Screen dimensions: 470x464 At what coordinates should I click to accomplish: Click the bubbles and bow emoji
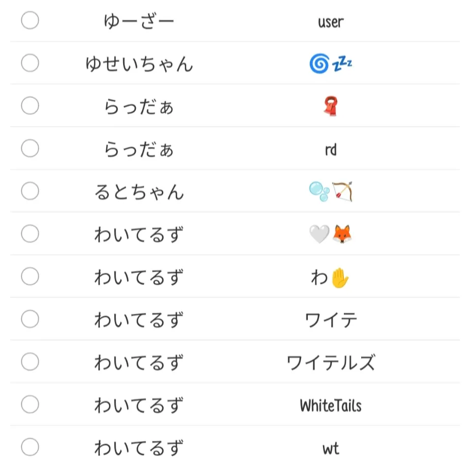(331, 192)
